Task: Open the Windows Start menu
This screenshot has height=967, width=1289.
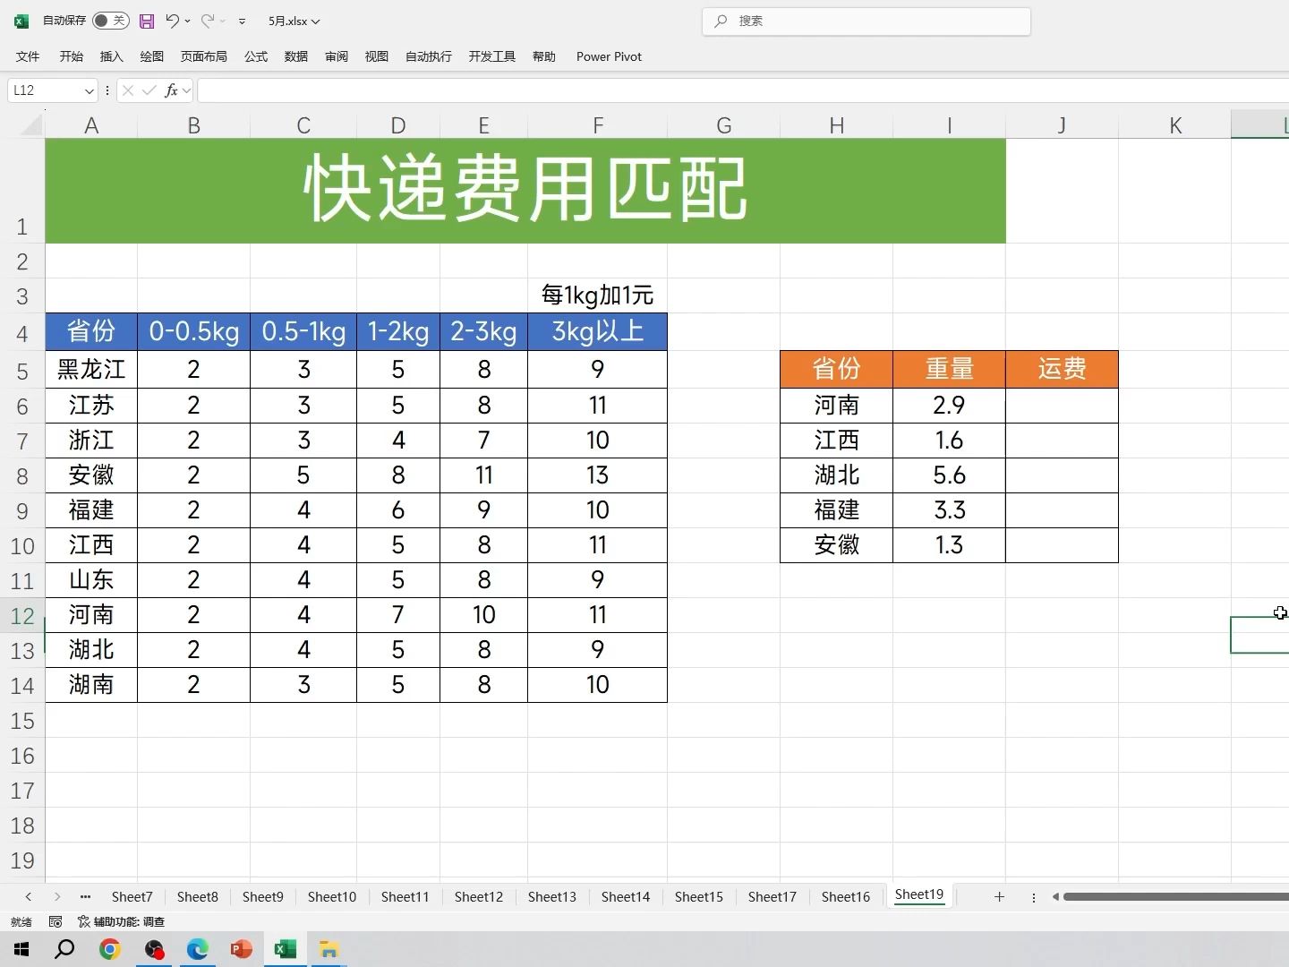Action: tap(21, 949)
